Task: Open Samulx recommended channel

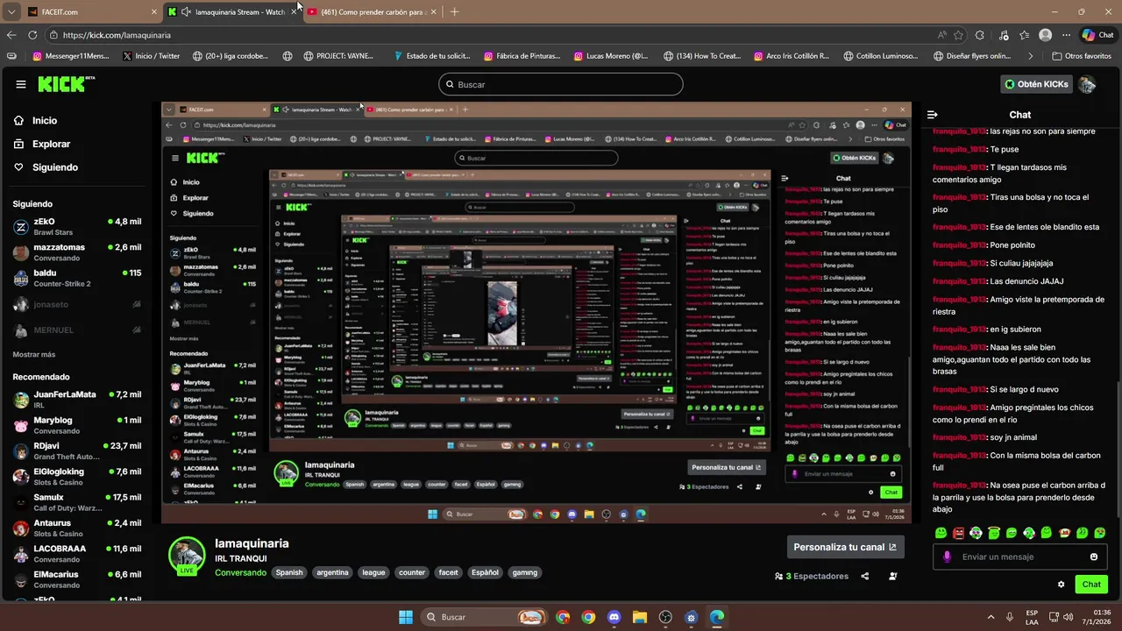Action: click(77, 502)
